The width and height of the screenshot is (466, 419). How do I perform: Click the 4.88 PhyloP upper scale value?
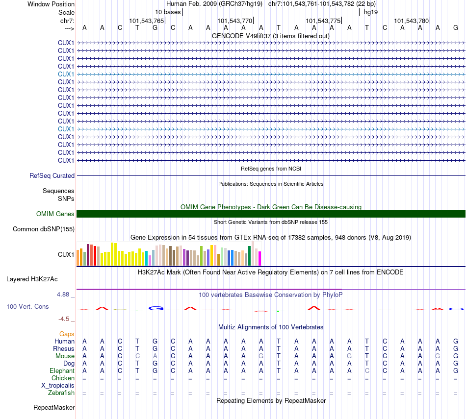point(63,294)
